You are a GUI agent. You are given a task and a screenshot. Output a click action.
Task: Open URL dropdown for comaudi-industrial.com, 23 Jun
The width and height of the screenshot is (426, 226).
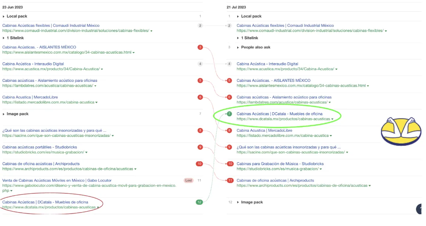tap(151, 31)
